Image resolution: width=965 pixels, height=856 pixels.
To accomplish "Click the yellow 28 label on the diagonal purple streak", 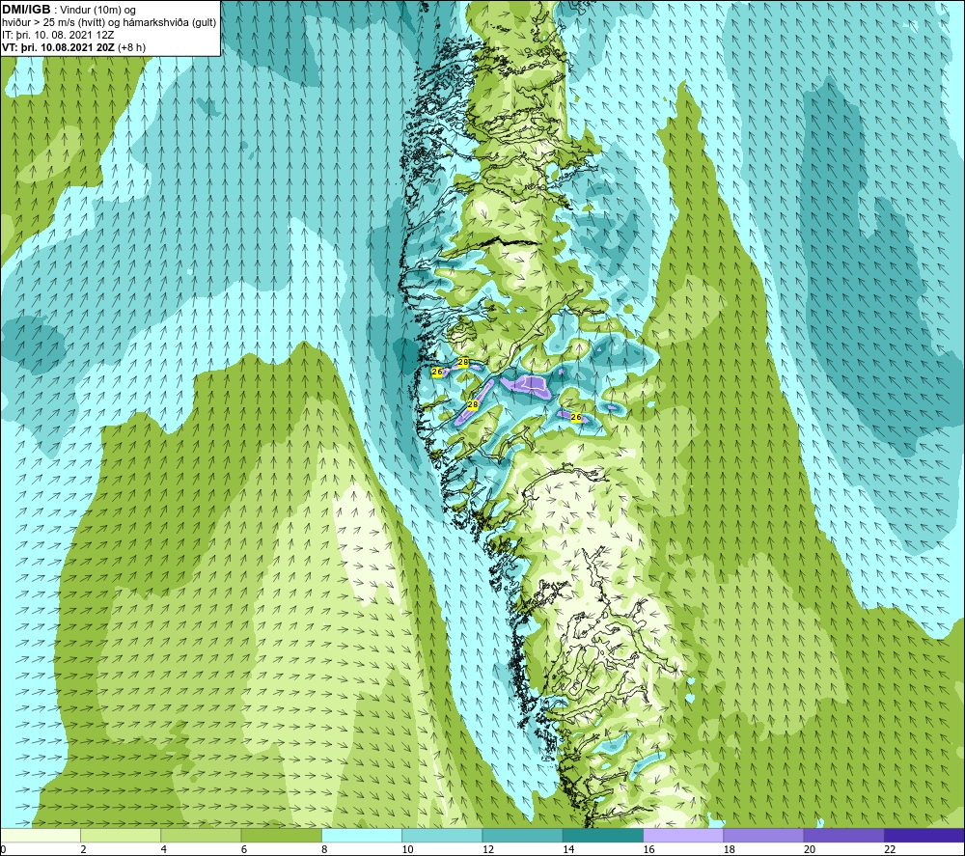I will click(473, 404).
